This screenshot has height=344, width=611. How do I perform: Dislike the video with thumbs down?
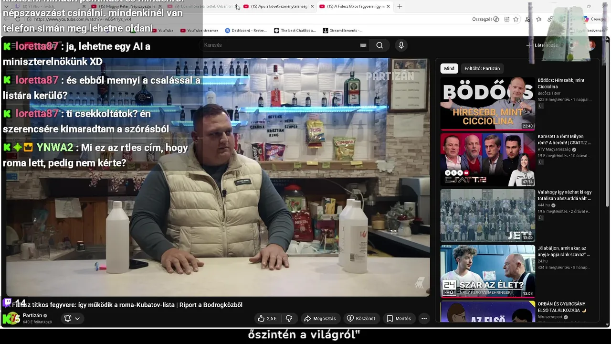(289, 318)
